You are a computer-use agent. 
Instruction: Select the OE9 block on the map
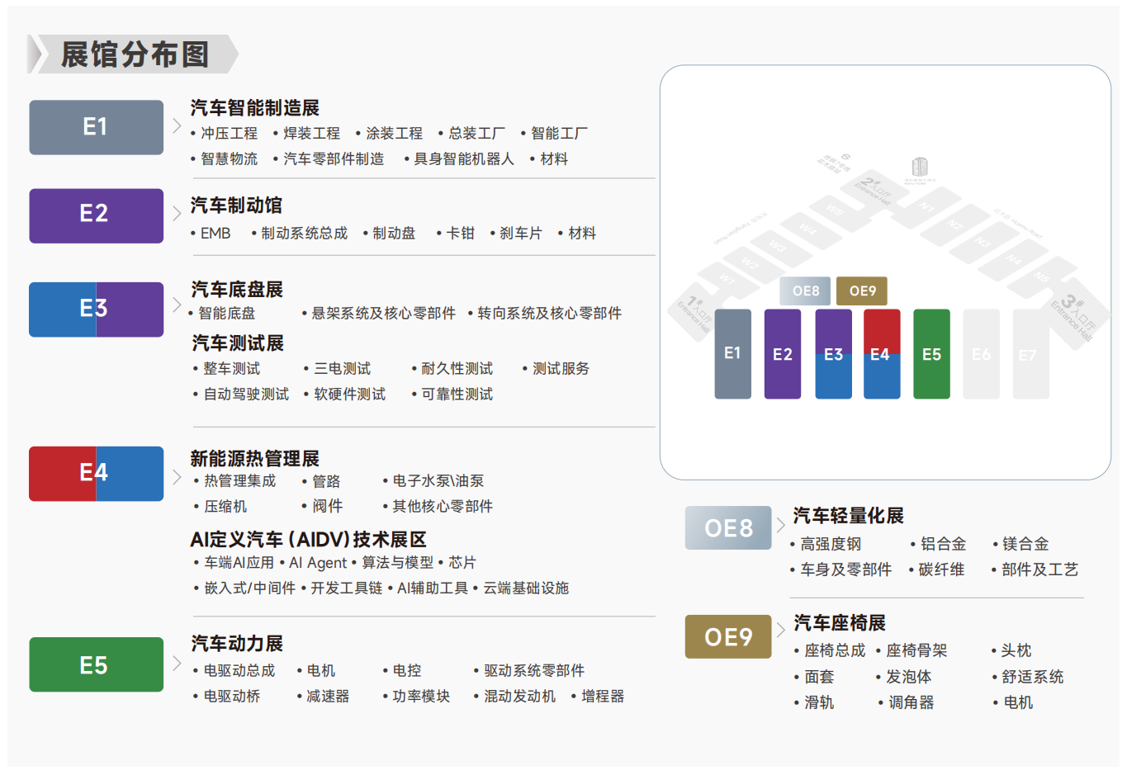tap(862, 291)
